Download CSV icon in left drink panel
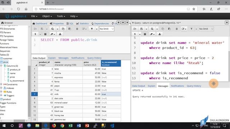 pos(60,34)
